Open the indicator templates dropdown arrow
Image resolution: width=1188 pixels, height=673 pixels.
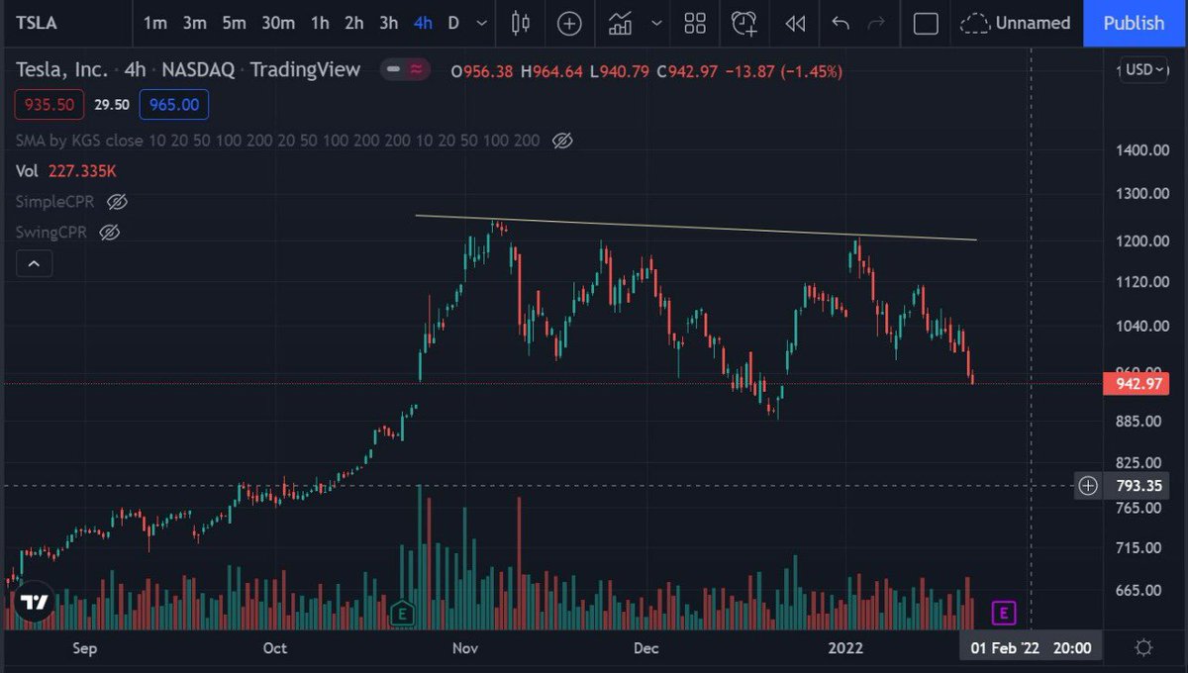(656, 24)
